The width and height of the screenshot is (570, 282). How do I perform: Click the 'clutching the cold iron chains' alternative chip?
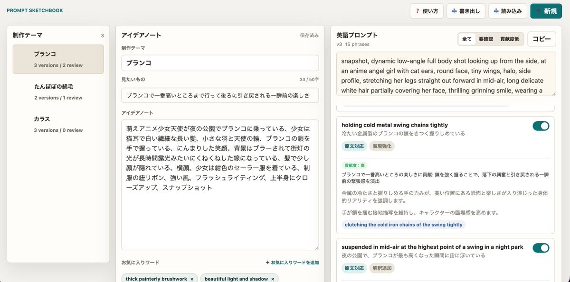pyautogui.click(x=403, y=225)
